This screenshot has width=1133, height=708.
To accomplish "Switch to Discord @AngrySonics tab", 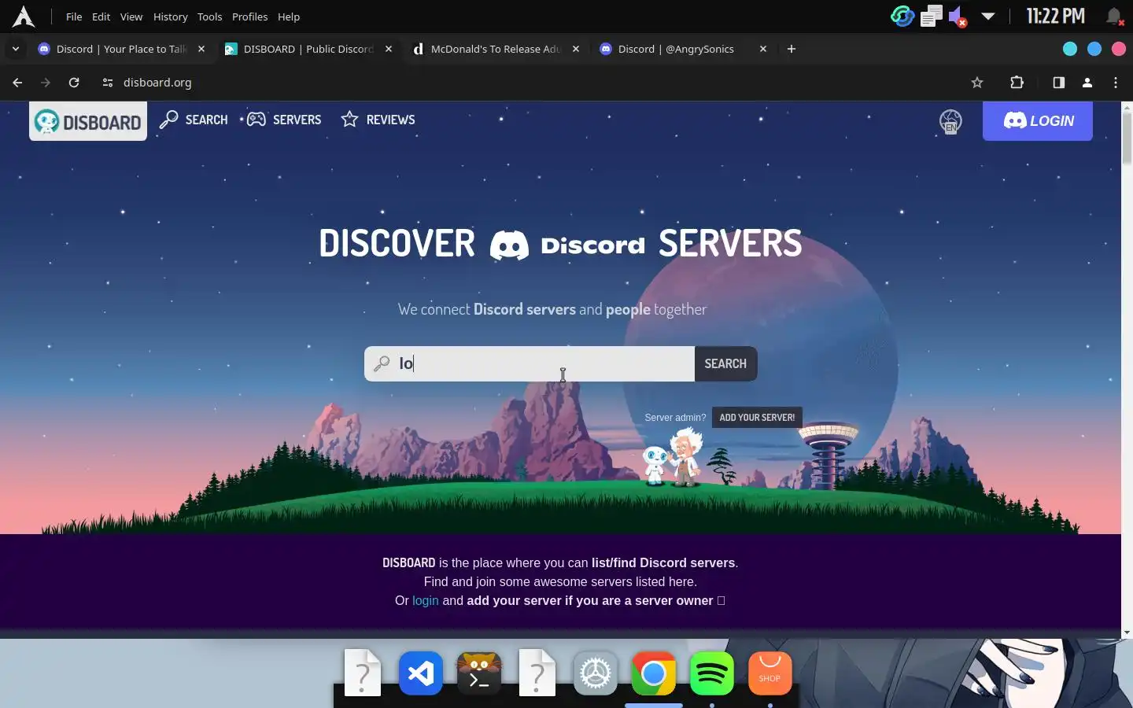I will pos(683,49).
